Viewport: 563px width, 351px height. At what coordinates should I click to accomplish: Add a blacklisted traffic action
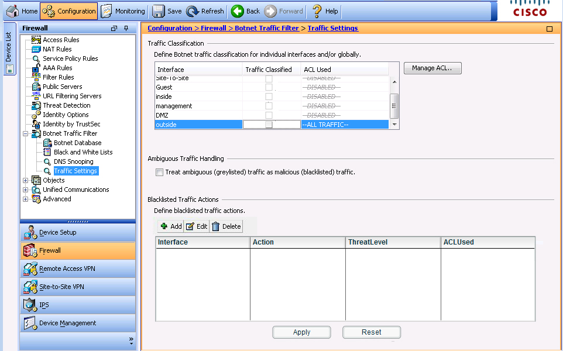(x=170, y=226)
